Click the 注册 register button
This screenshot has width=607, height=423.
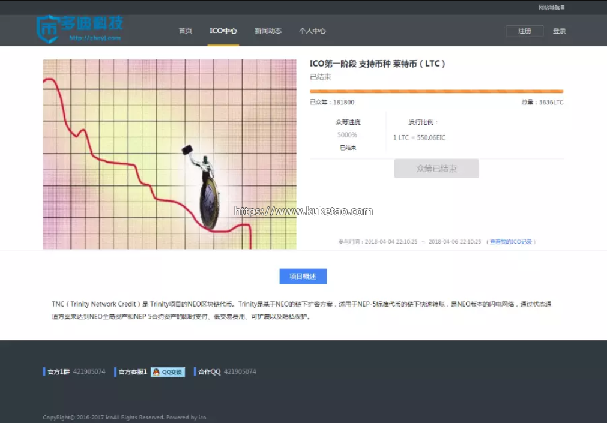point(525,31)
